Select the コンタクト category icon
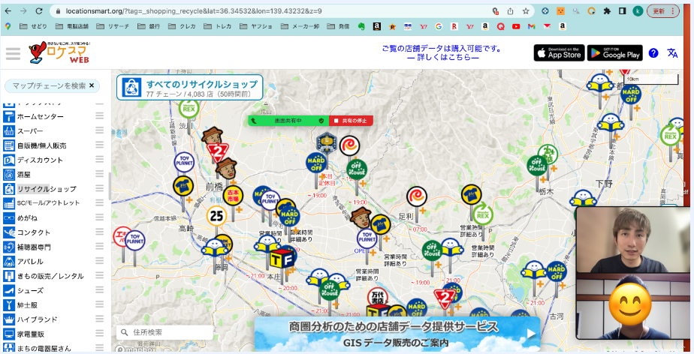This screenshot has width=694, height=354. pos(9,232)
